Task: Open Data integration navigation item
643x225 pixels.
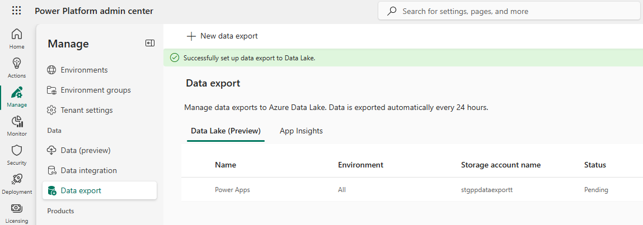Action: pos(88,170)
